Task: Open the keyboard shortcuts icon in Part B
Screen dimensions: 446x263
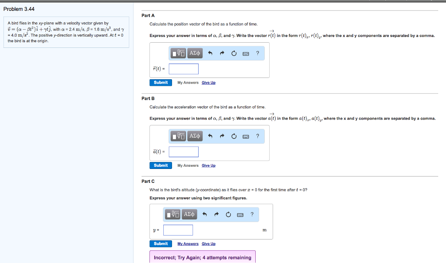Action: tap(246, 136)
